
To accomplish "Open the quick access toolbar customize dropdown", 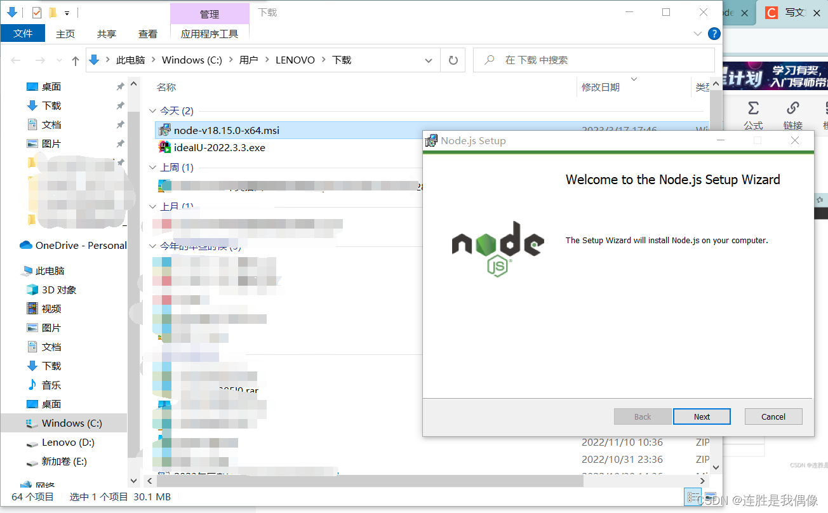I will click(67, 13).
